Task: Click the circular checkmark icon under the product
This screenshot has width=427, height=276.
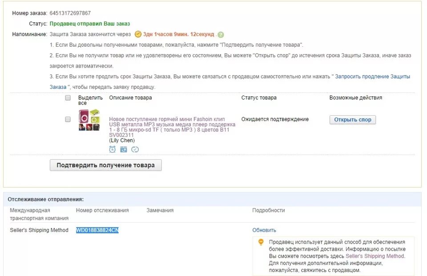Action: tap(135, 149)
